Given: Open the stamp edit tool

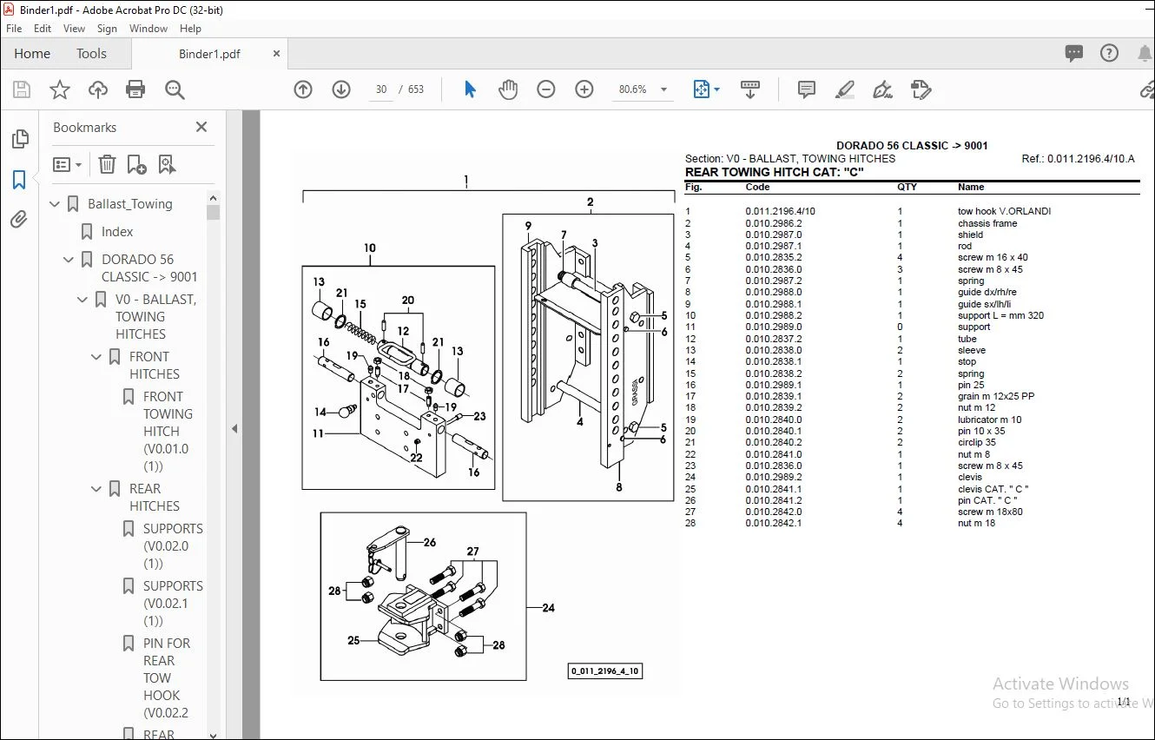Looking at the screenshot, I should pyautogui.click(x=921, y=89).
